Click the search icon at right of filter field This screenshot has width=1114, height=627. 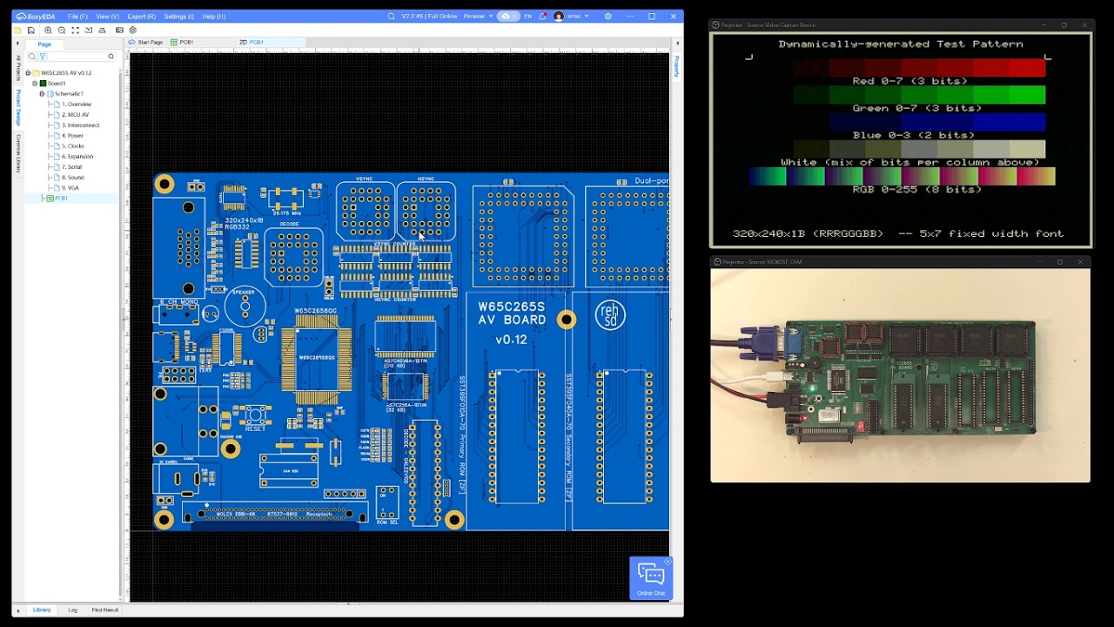[x=111, y=57]
